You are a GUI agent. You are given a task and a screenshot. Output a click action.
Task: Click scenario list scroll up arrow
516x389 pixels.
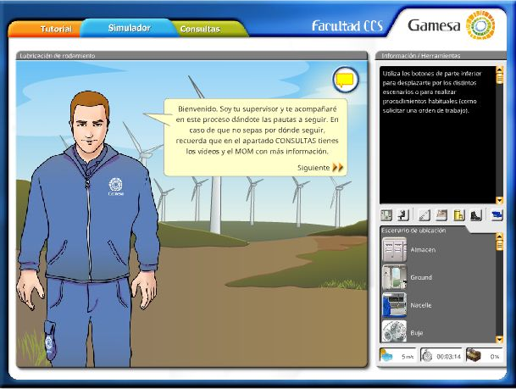pos(499,236)
